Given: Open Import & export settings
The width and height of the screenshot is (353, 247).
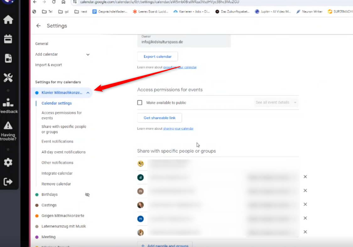Looking at the screenshot, I should click(x=48, y=65).
